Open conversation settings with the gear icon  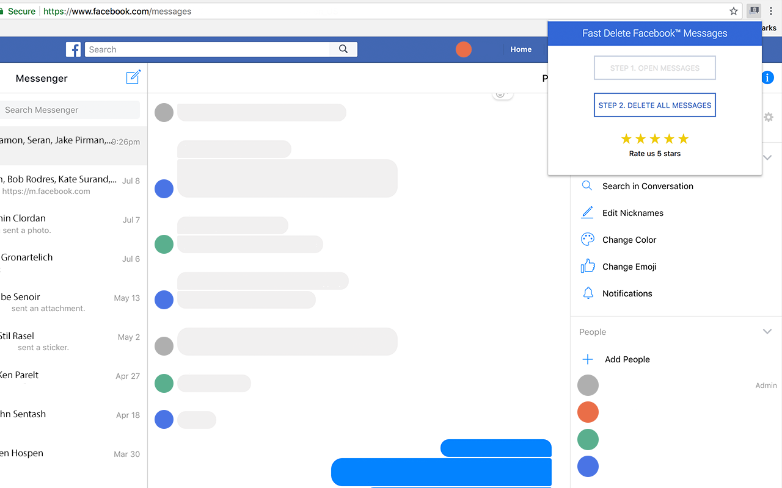(x=768, y=117)
